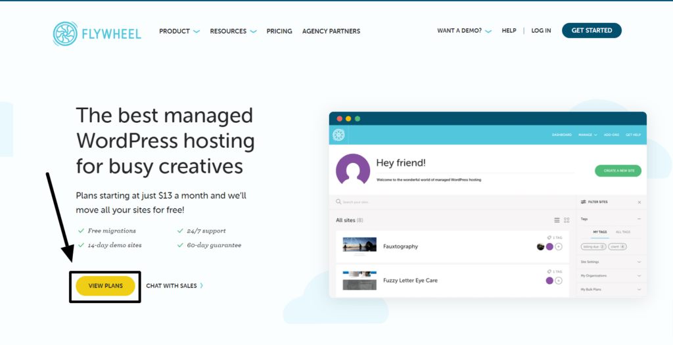Click the Hey friend! greeting

coord(401,163)
